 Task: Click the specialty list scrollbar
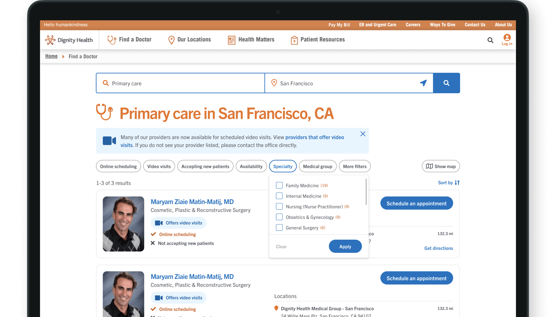tap(366, 192)
